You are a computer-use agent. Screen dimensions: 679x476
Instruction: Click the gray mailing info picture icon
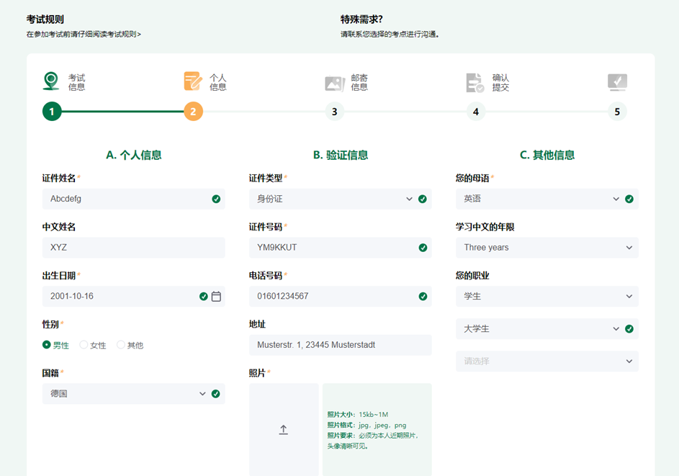tap(334, 83)
